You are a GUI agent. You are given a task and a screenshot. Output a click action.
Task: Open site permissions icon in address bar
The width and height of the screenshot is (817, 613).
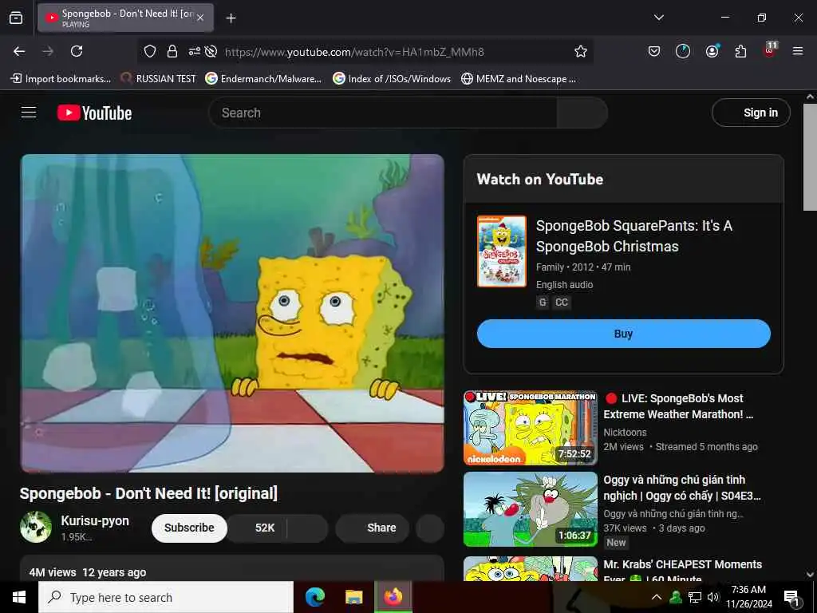(x=195, y=51)
